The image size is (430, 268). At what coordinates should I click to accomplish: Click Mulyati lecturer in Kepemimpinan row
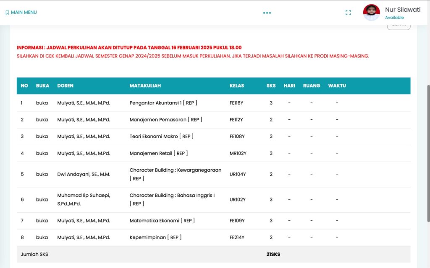coord(84,237)
